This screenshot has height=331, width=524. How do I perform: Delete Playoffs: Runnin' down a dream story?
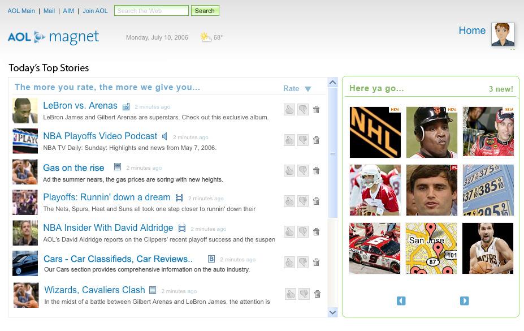316,201
